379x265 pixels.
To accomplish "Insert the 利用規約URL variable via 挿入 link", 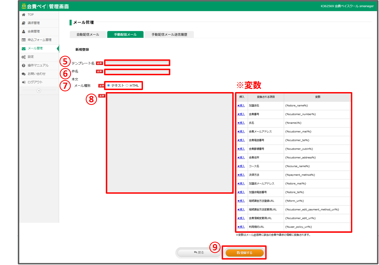I will pyautogui.click(x=241, y=227).
